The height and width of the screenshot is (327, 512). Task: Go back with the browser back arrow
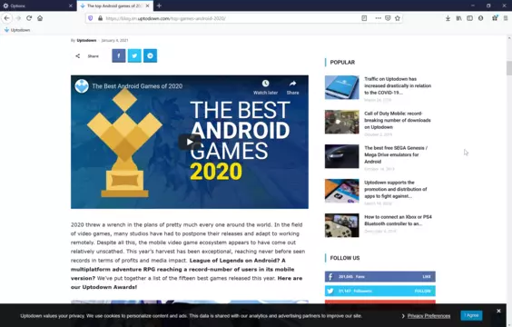tap(7, 18)
